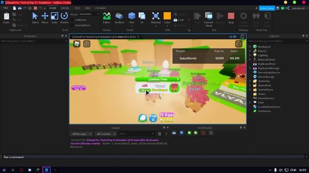Switch to the MODEL ribbon tab
Image resolution: width=309 pixels, height=173 pixels.
click(65, 8)
